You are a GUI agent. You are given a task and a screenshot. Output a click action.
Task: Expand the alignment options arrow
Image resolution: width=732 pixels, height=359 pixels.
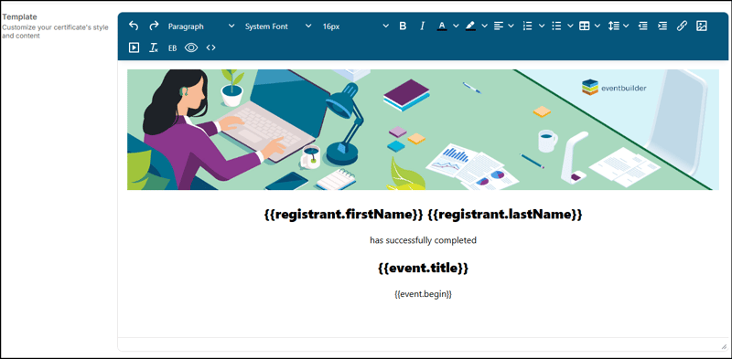tap(511, 26)
